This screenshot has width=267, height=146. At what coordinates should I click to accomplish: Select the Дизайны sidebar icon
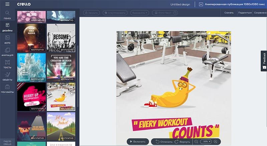(x=7, y=27)
